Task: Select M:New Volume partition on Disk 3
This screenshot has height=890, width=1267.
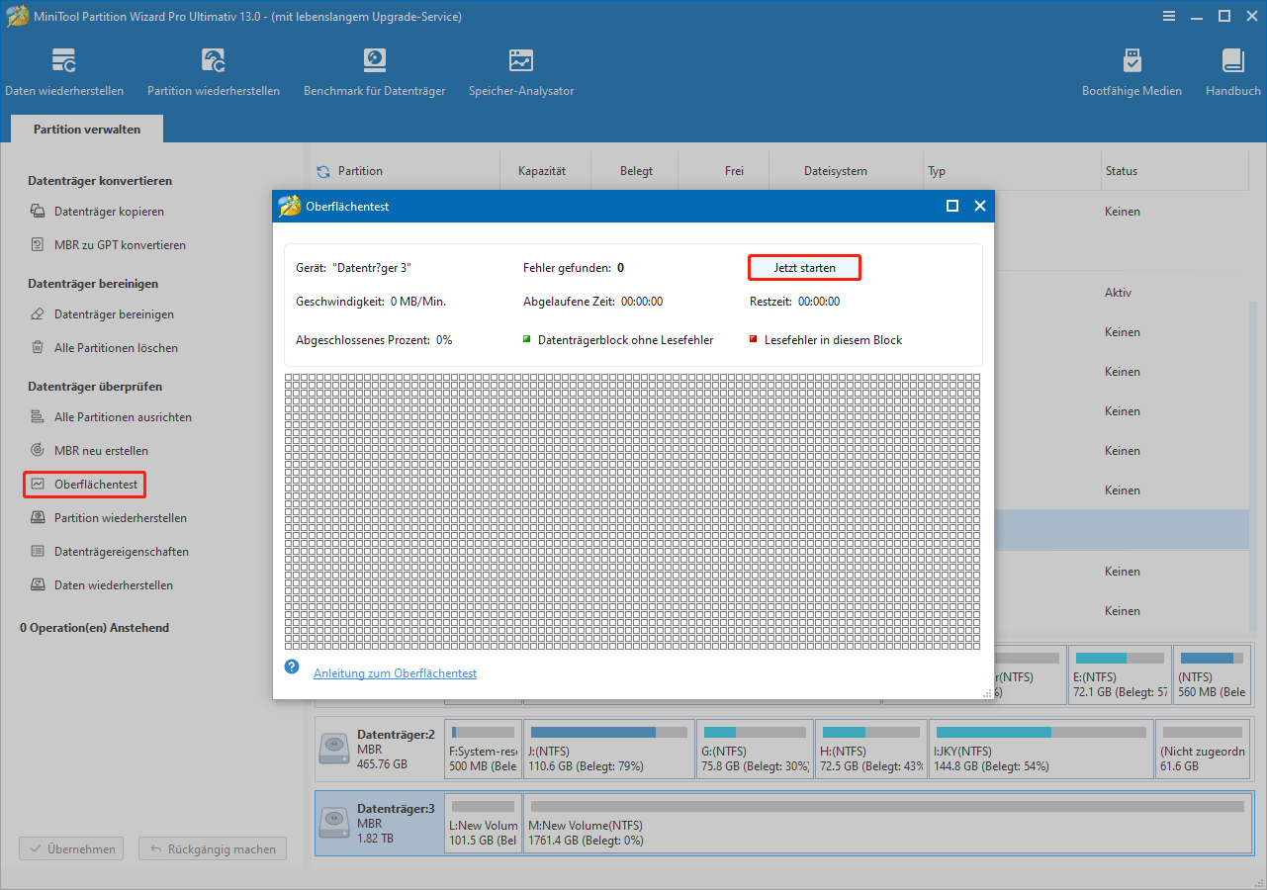Action: click(x=886, y=824)
